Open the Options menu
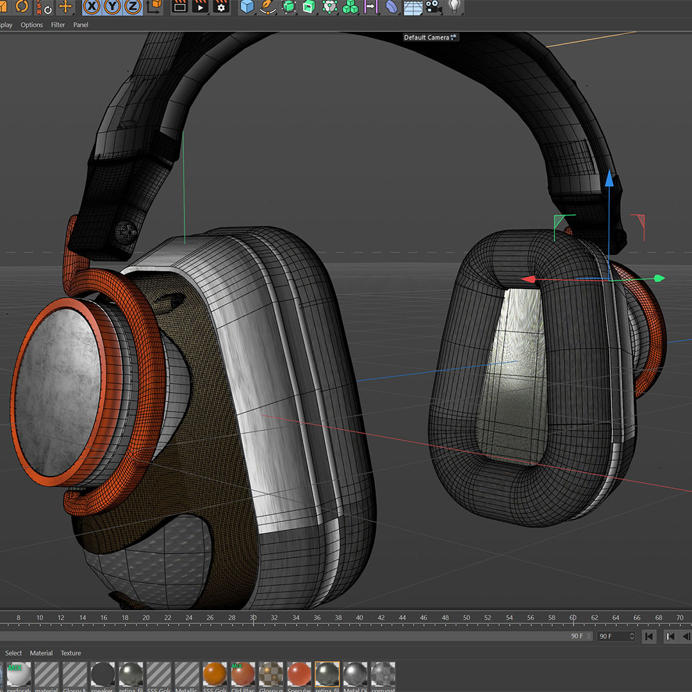Image resolution: width=692 pixels, height=692 pixels. point(31,24)
